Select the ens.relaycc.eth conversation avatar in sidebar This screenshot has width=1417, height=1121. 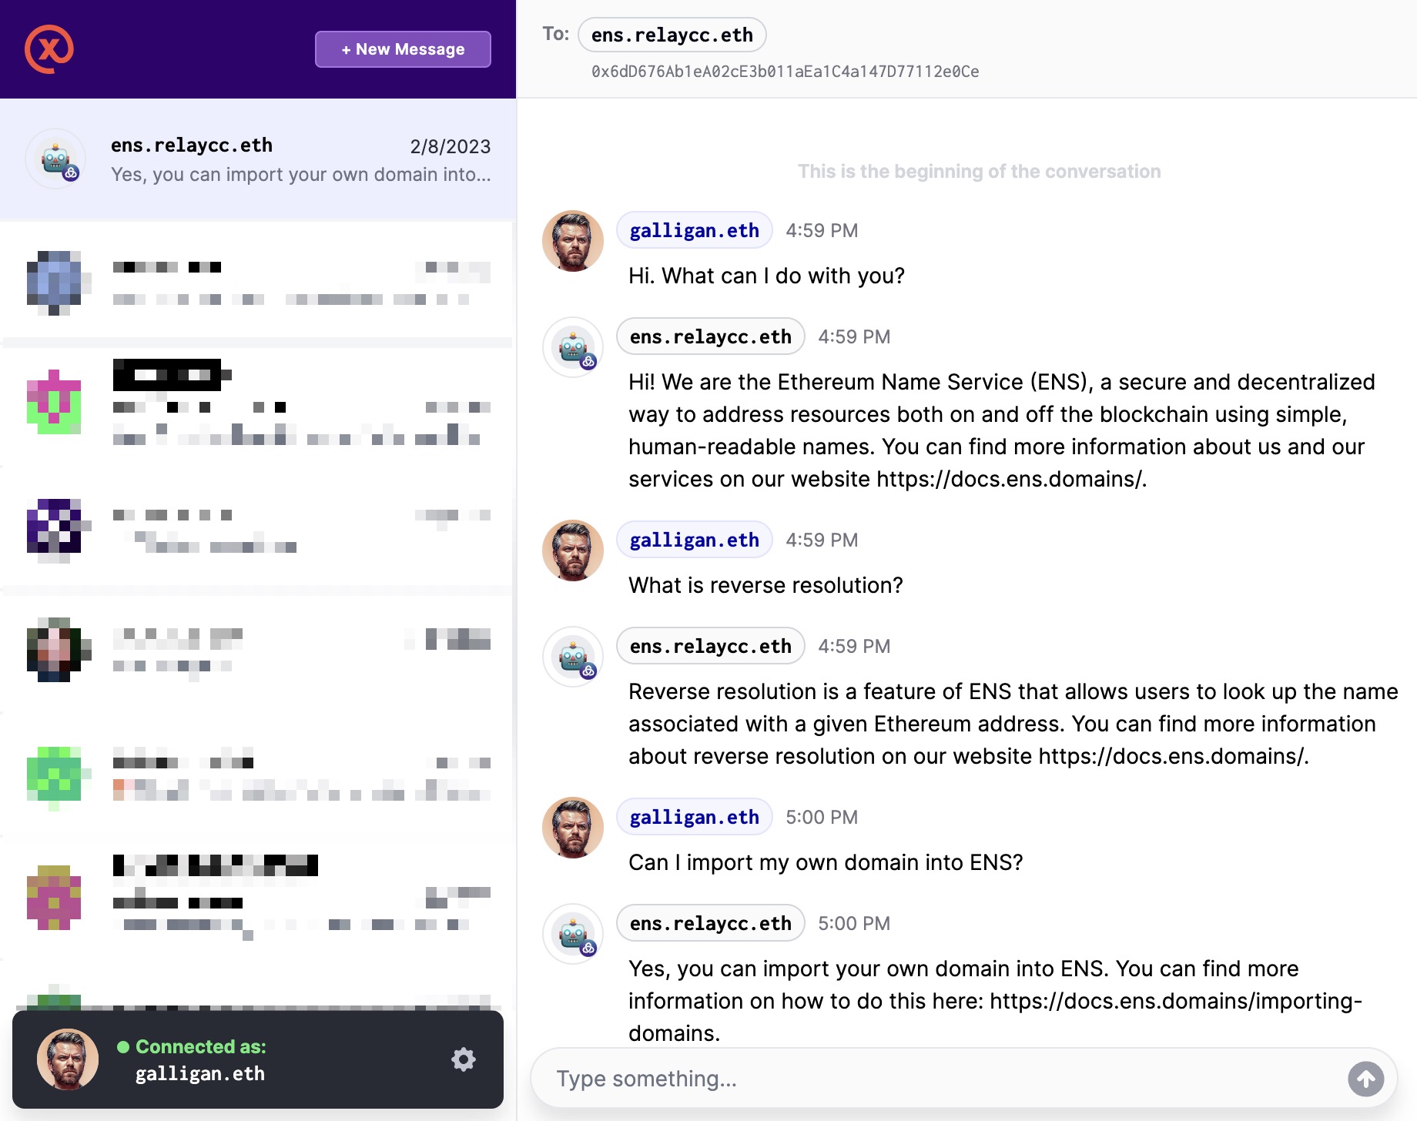pyautogui.click(x=55, y=159)
